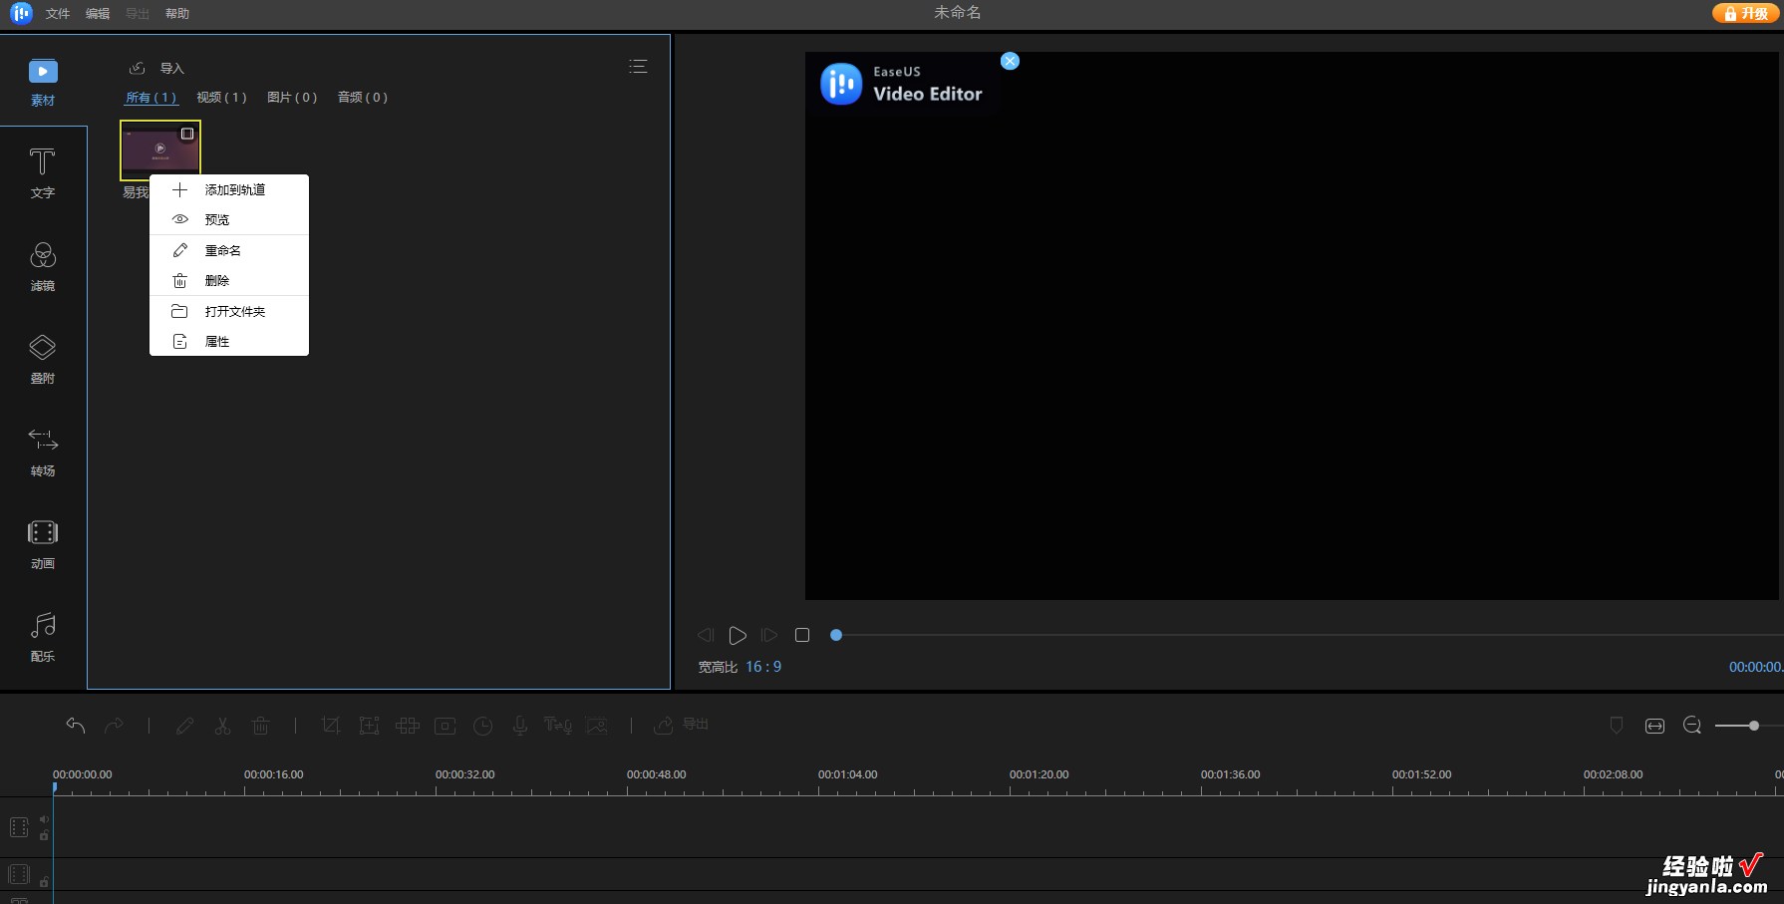The image size is (1784, 904).
Task: Switch to the 所有 (1) tab
Action: [x=151, y=98]
